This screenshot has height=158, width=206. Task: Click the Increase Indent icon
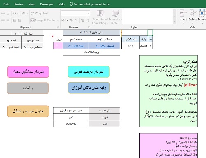pyautogui.click(x=19, y=20)
